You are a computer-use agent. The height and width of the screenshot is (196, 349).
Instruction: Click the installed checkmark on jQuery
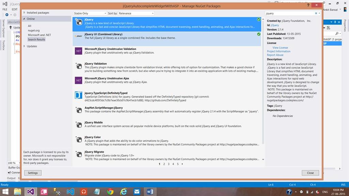click(x=259, y=19)
